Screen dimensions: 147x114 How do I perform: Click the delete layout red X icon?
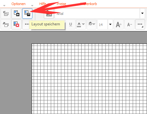click(x=17, y=24)
